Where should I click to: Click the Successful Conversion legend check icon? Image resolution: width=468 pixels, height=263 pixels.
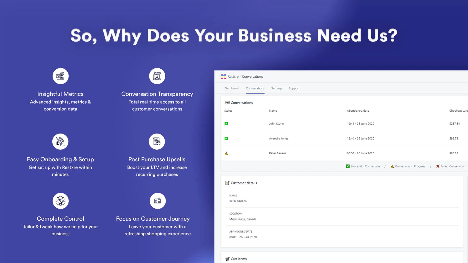coord(348,166)
